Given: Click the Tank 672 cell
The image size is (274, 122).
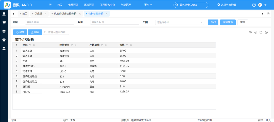Looking at the screenshot, I should tap(73, 91).
